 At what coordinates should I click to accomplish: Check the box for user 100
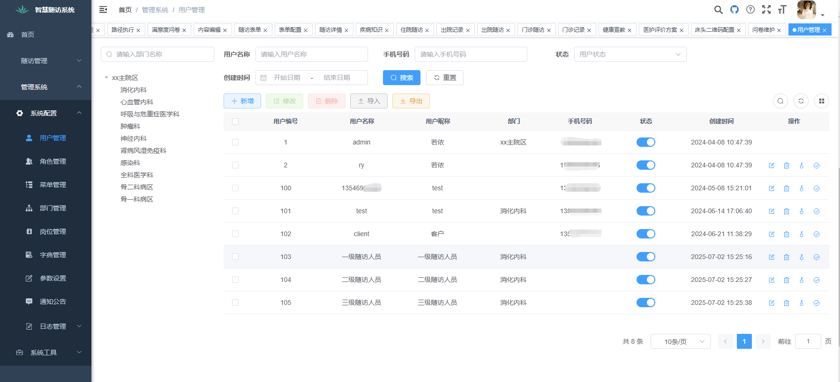(235, 188)
